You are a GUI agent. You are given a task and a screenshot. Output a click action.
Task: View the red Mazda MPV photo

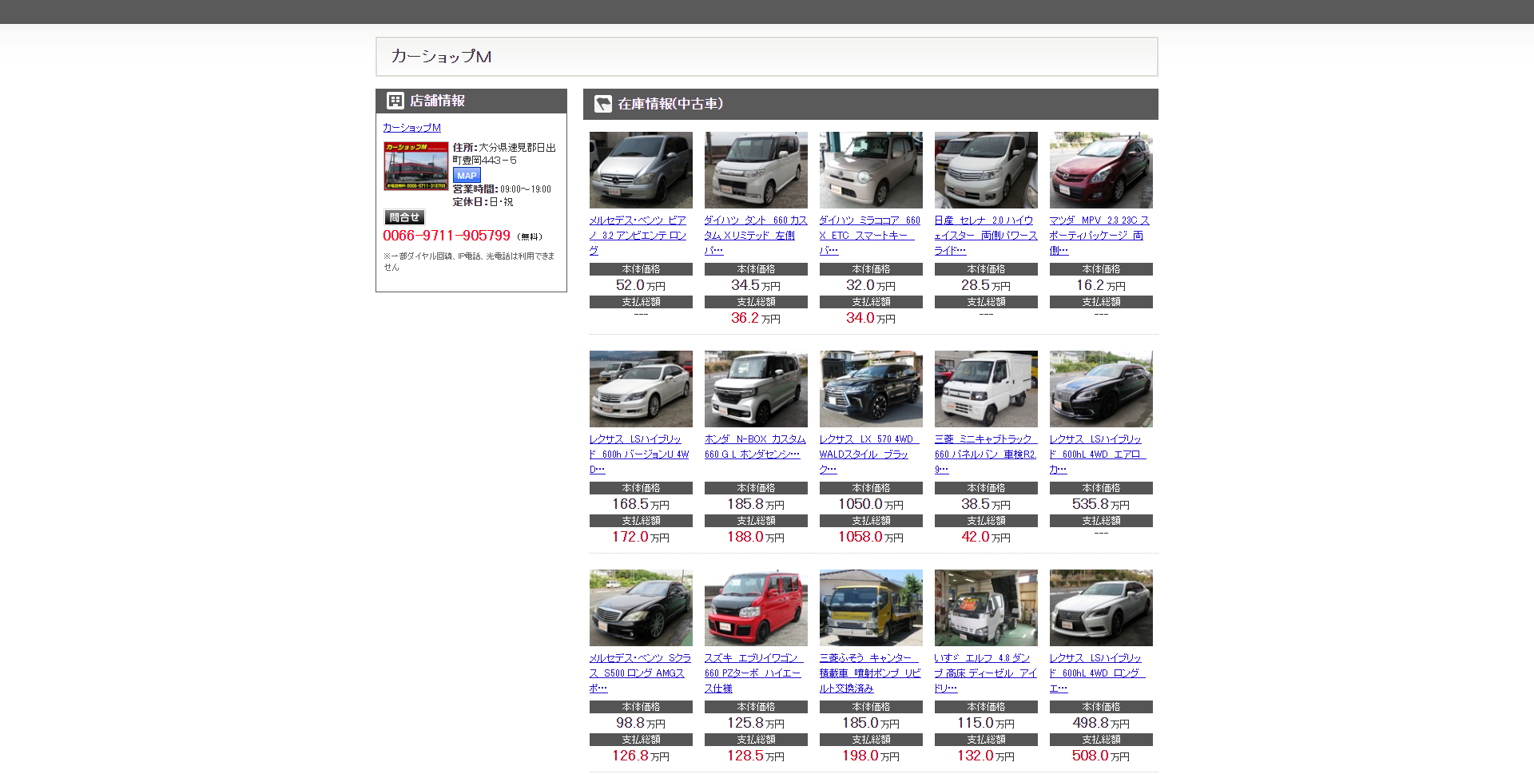point(1101,170)
